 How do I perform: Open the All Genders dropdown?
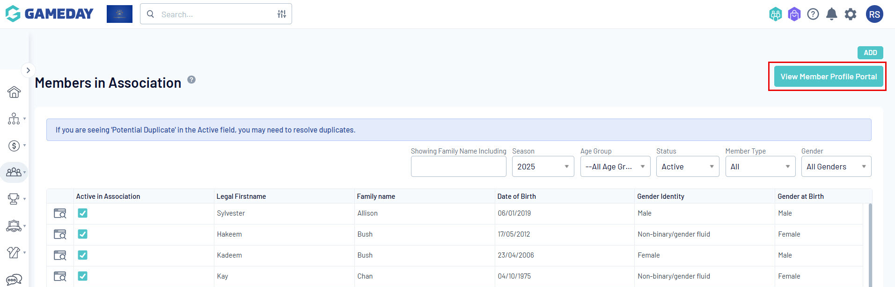pos(836,167)
